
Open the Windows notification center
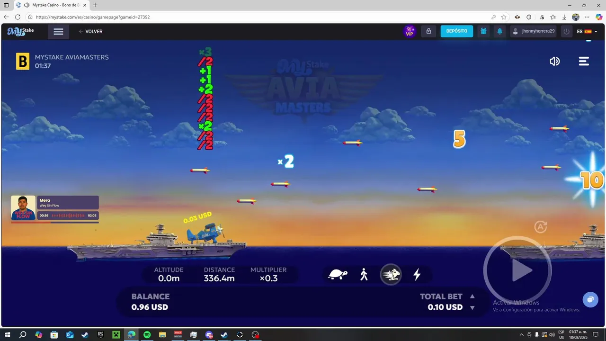point(596,335)
